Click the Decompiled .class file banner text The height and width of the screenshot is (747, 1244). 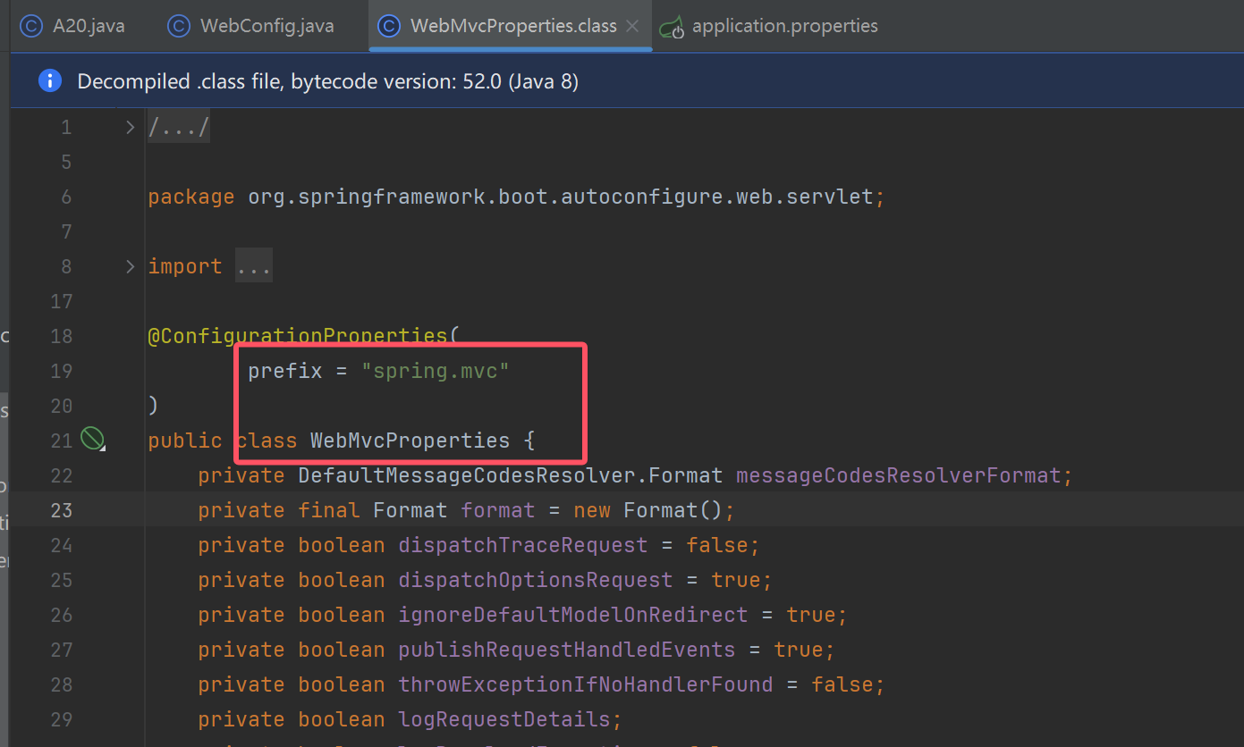click(327, 81)
